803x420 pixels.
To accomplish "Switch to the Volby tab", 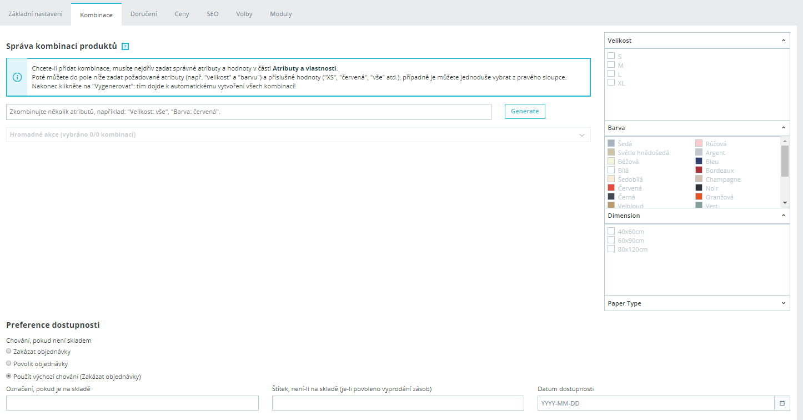I will click(x=244, y=14).
